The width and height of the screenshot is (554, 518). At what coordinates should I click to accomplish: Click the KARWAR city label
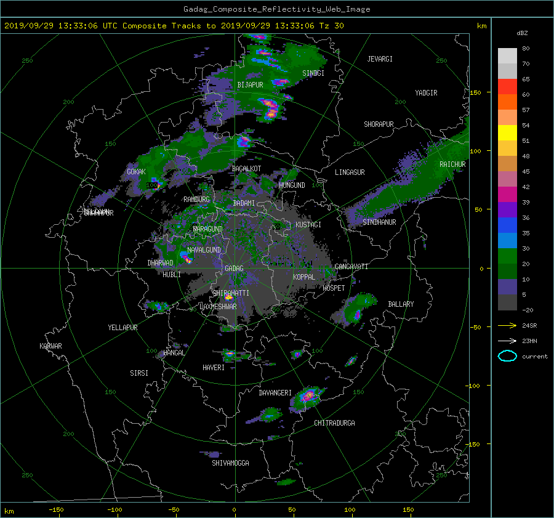(x=50, y=346)
